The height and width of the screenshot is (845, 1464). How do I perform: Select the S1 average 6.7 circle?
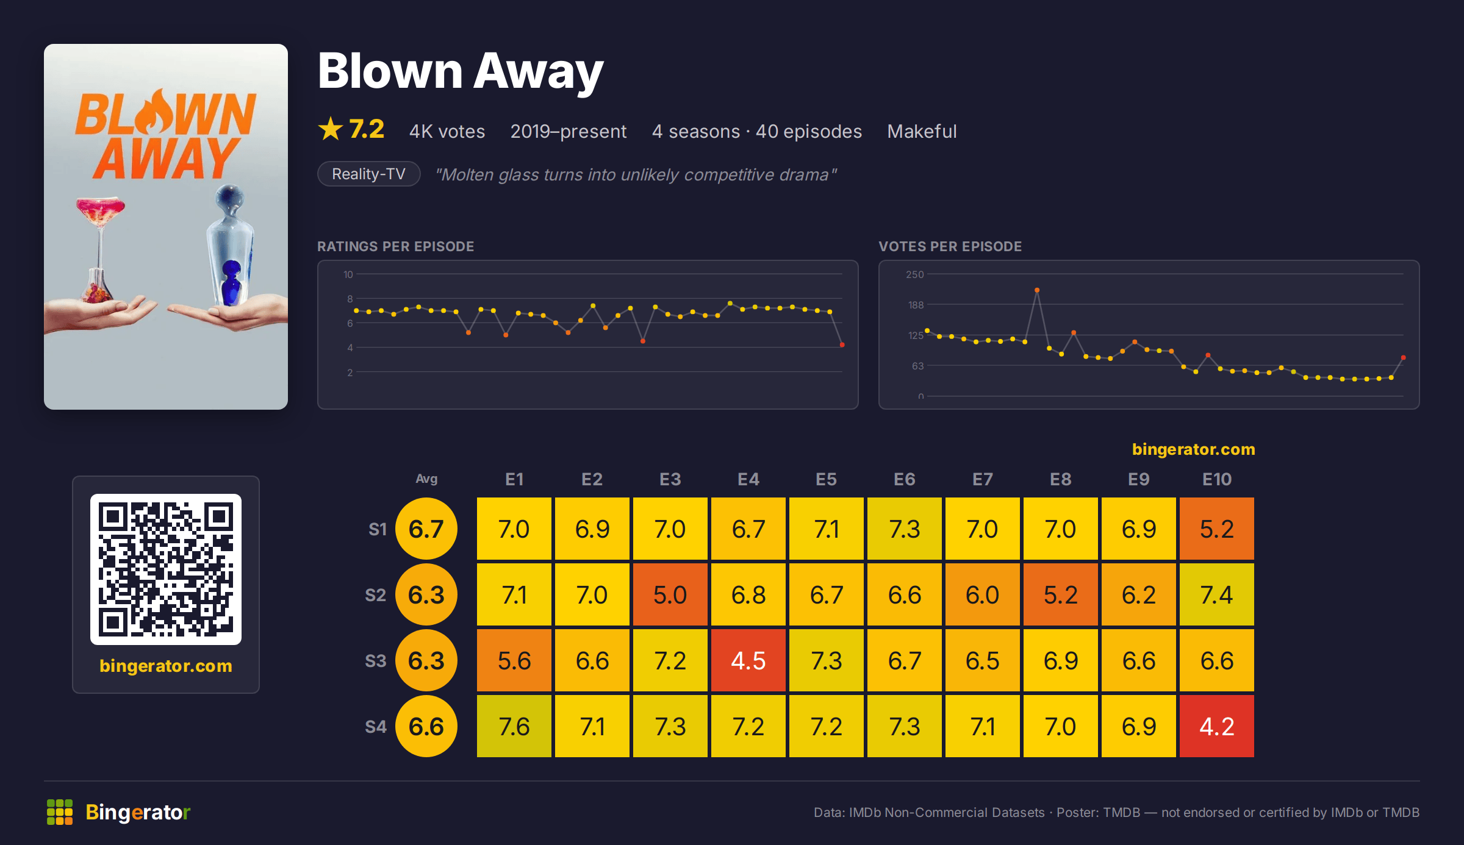tap(426, 529)
